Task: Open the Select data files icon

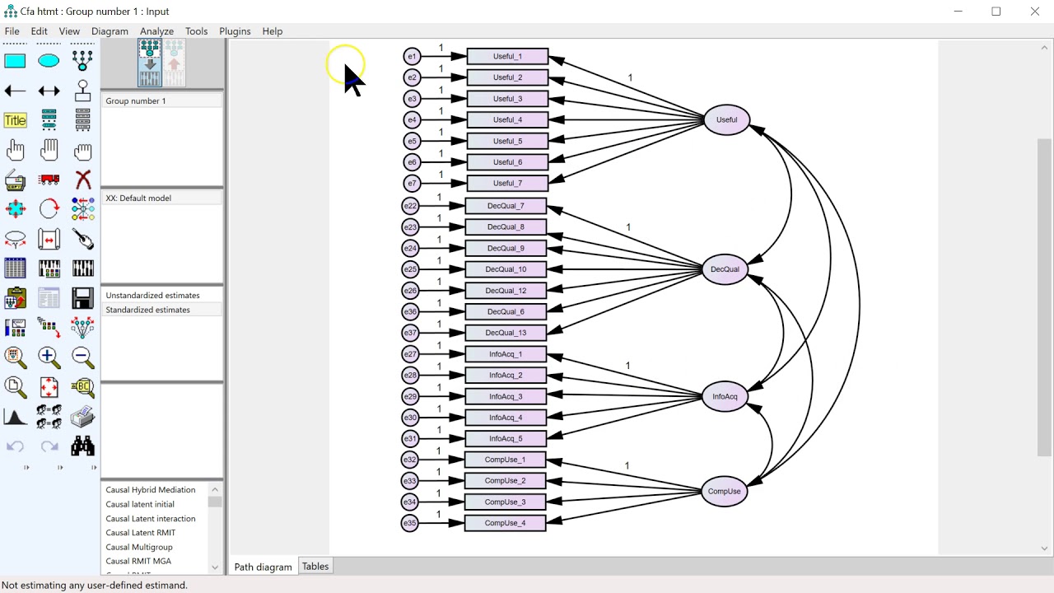Action: 15,268
